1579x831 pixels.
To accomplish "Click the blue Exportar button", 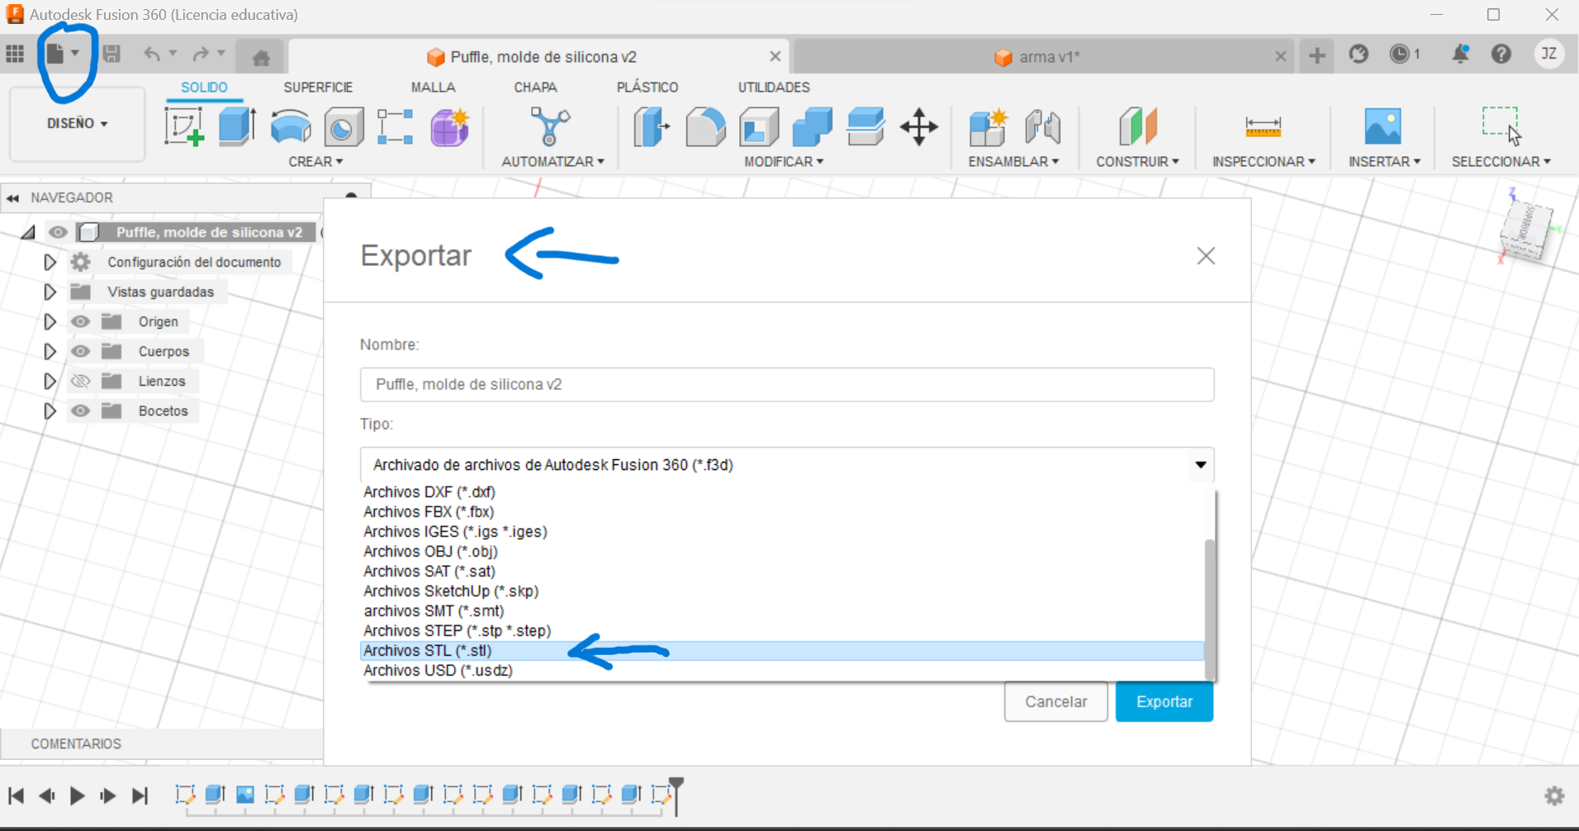I will [1164, 701].
